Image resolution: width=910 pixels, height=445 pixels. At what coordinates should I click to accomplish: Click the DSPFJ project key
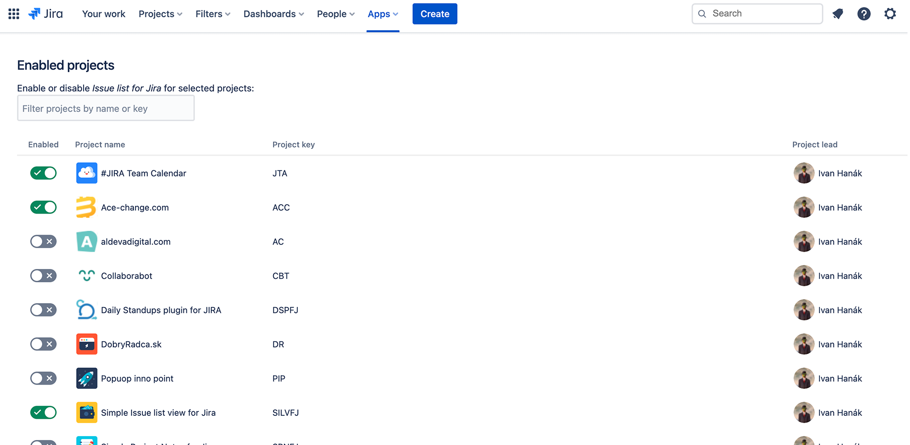285,310
